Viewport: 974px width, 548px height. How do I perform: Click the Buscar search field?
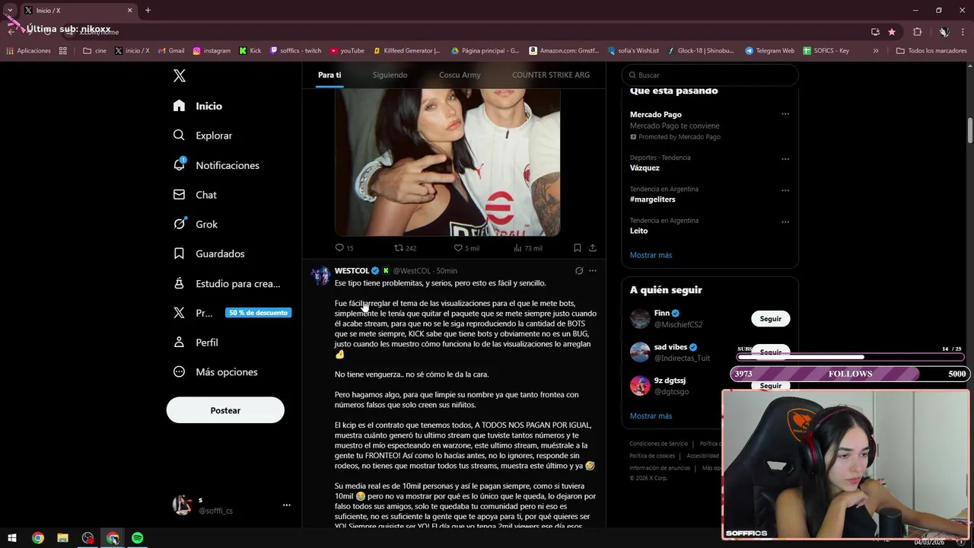710,75
